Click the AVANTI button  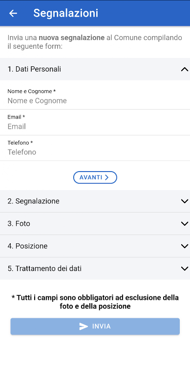[95, 177]
